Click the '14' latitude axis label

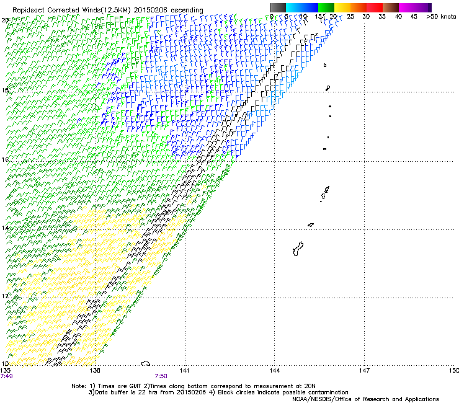tap(5, 228)
